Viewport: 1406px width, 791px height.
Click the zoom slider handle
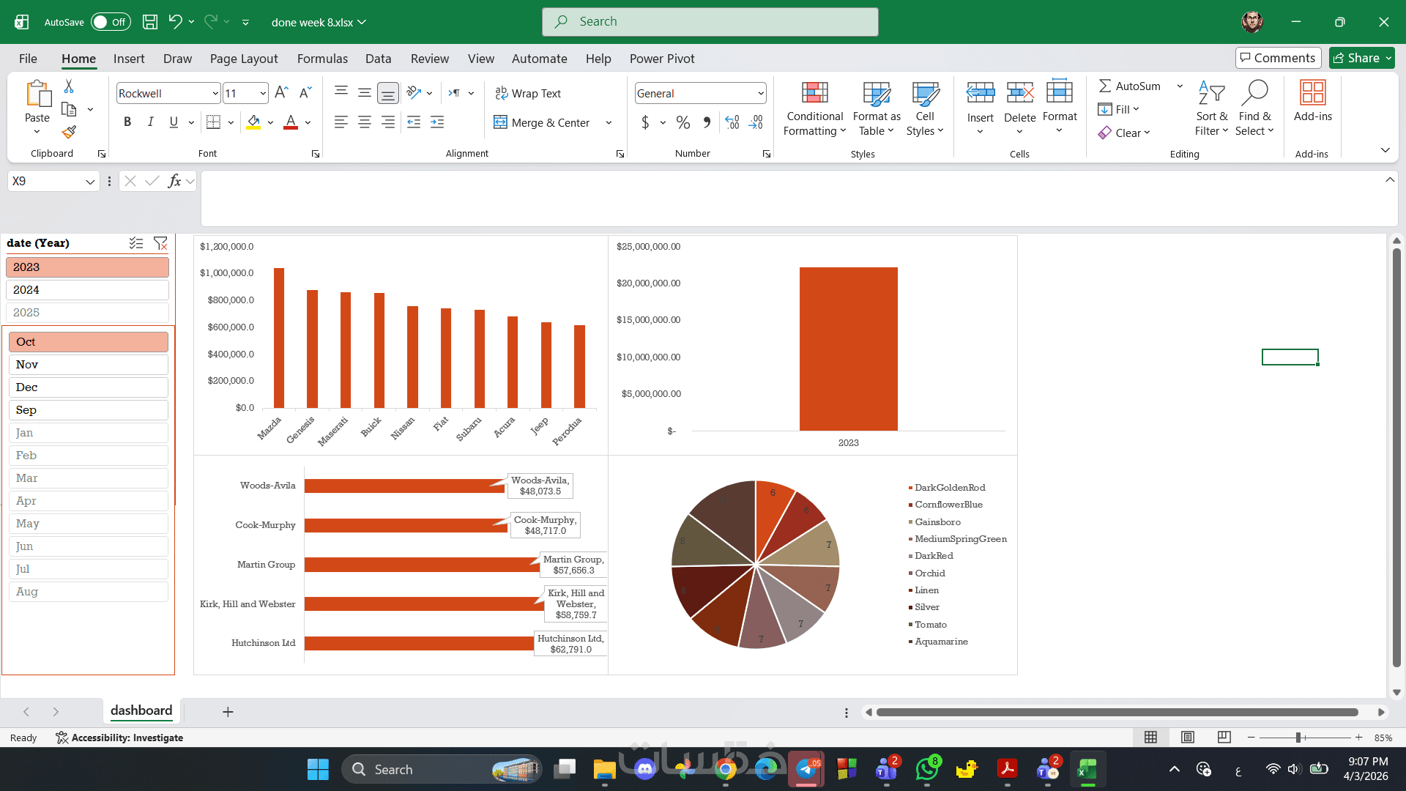pos(1298,738)
